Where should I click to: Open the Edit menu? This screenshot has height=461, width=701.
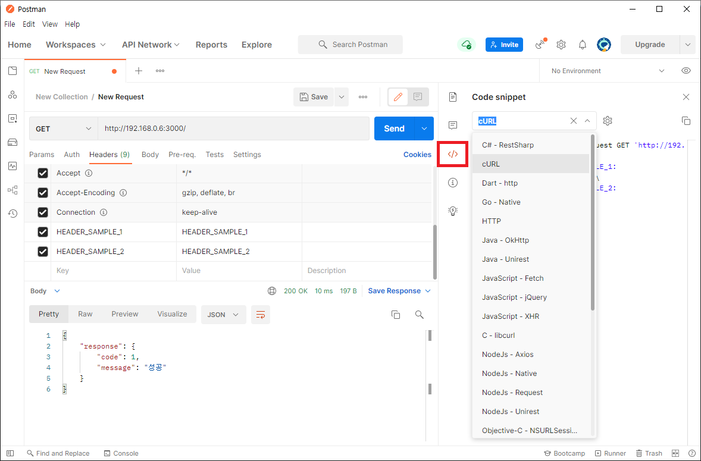29,24
